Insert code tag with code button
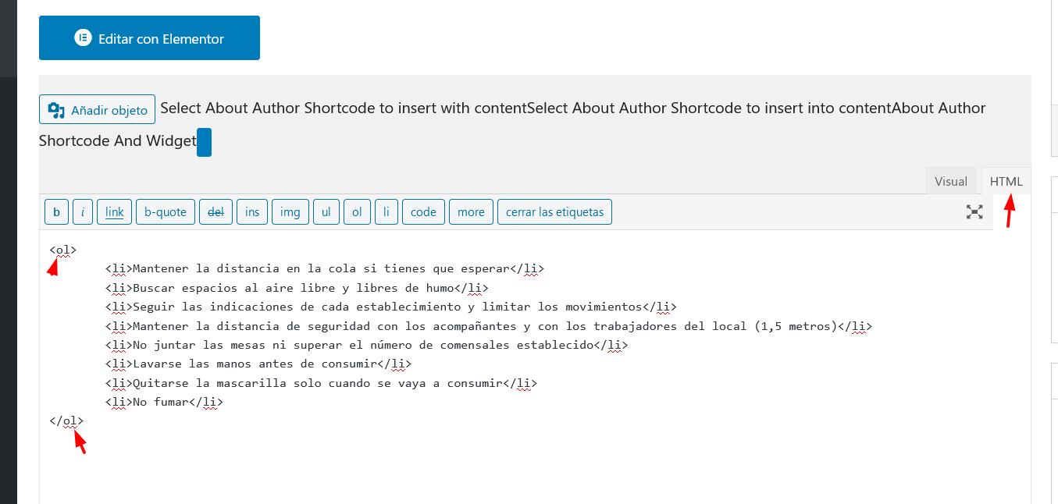Image resolution: width=1058 pixels, height=504 pixels. pyautogui.click(x=423, y=212)
